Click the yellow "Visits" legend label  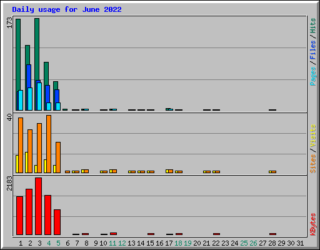pyautogui.click(x=312, y=136)
